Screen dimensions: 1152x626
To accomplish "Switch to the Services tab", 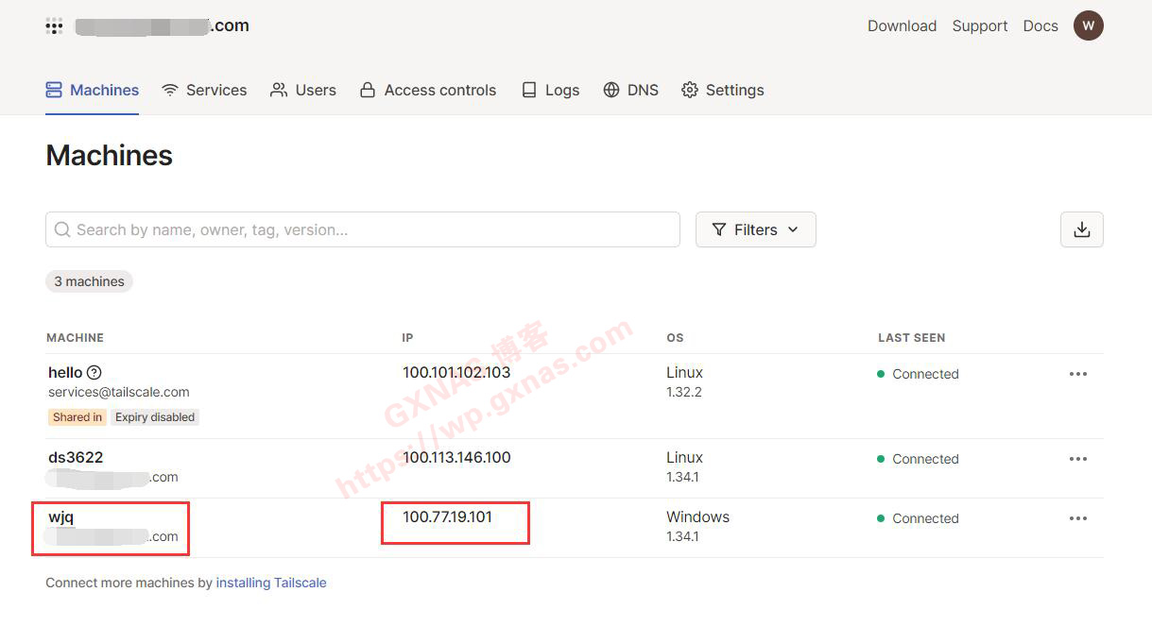I will (x=204, y=90).
